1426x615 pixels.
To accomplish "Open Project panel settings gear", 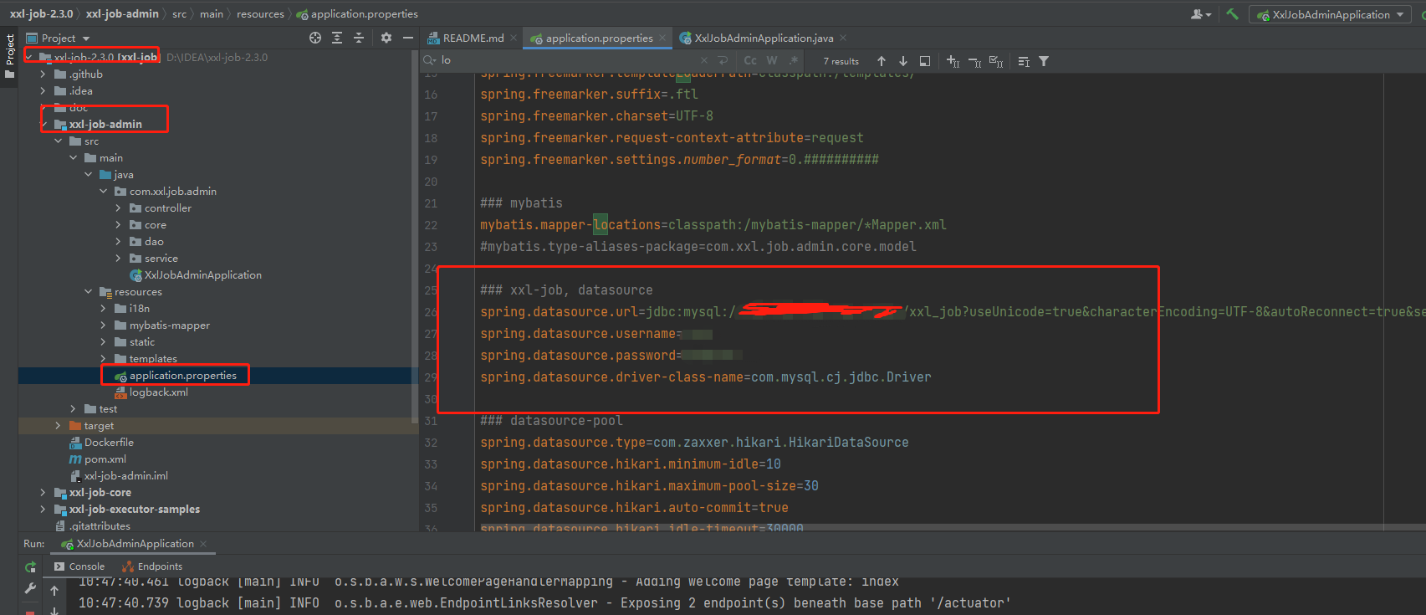I will click(386, 38).
